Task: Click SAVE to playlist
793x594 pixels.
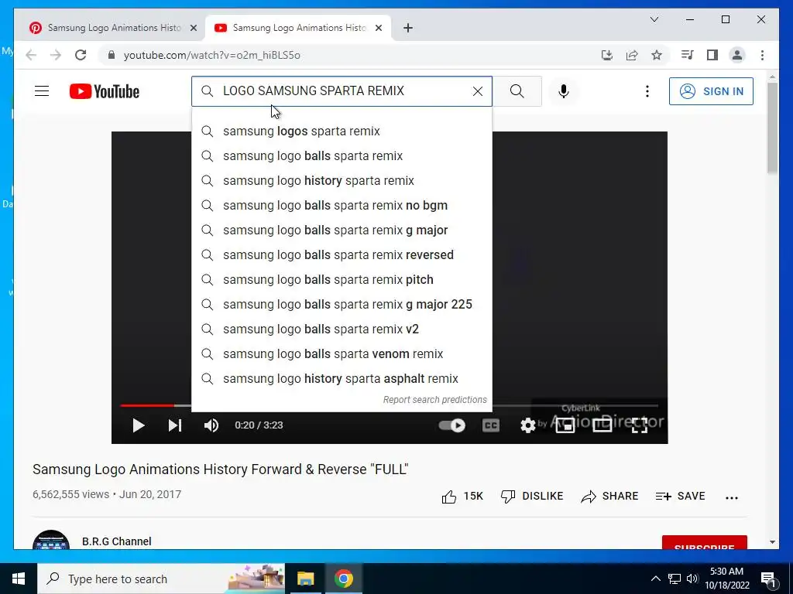Action: coord(680,497)
